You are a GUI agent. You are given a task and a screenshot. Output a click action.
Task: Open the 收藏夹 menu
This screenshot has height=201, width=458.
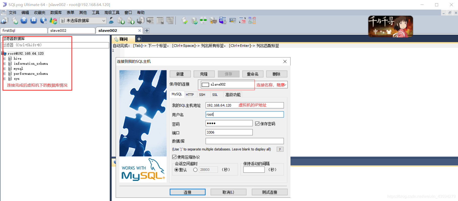click(40, 13)
